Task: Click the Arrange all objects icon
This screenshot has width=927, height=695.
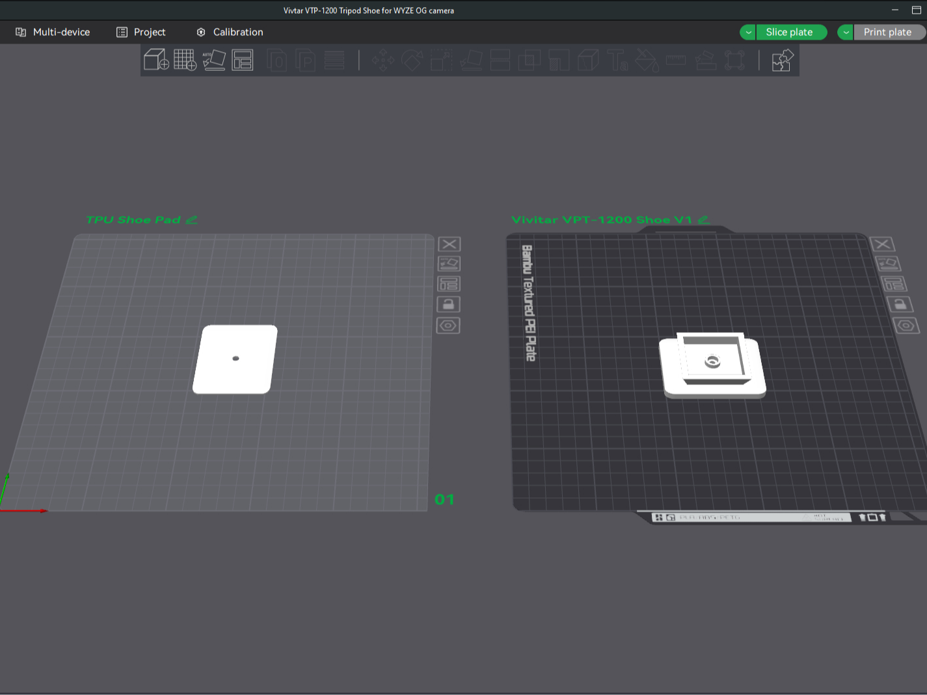Action: coord(243,60)
